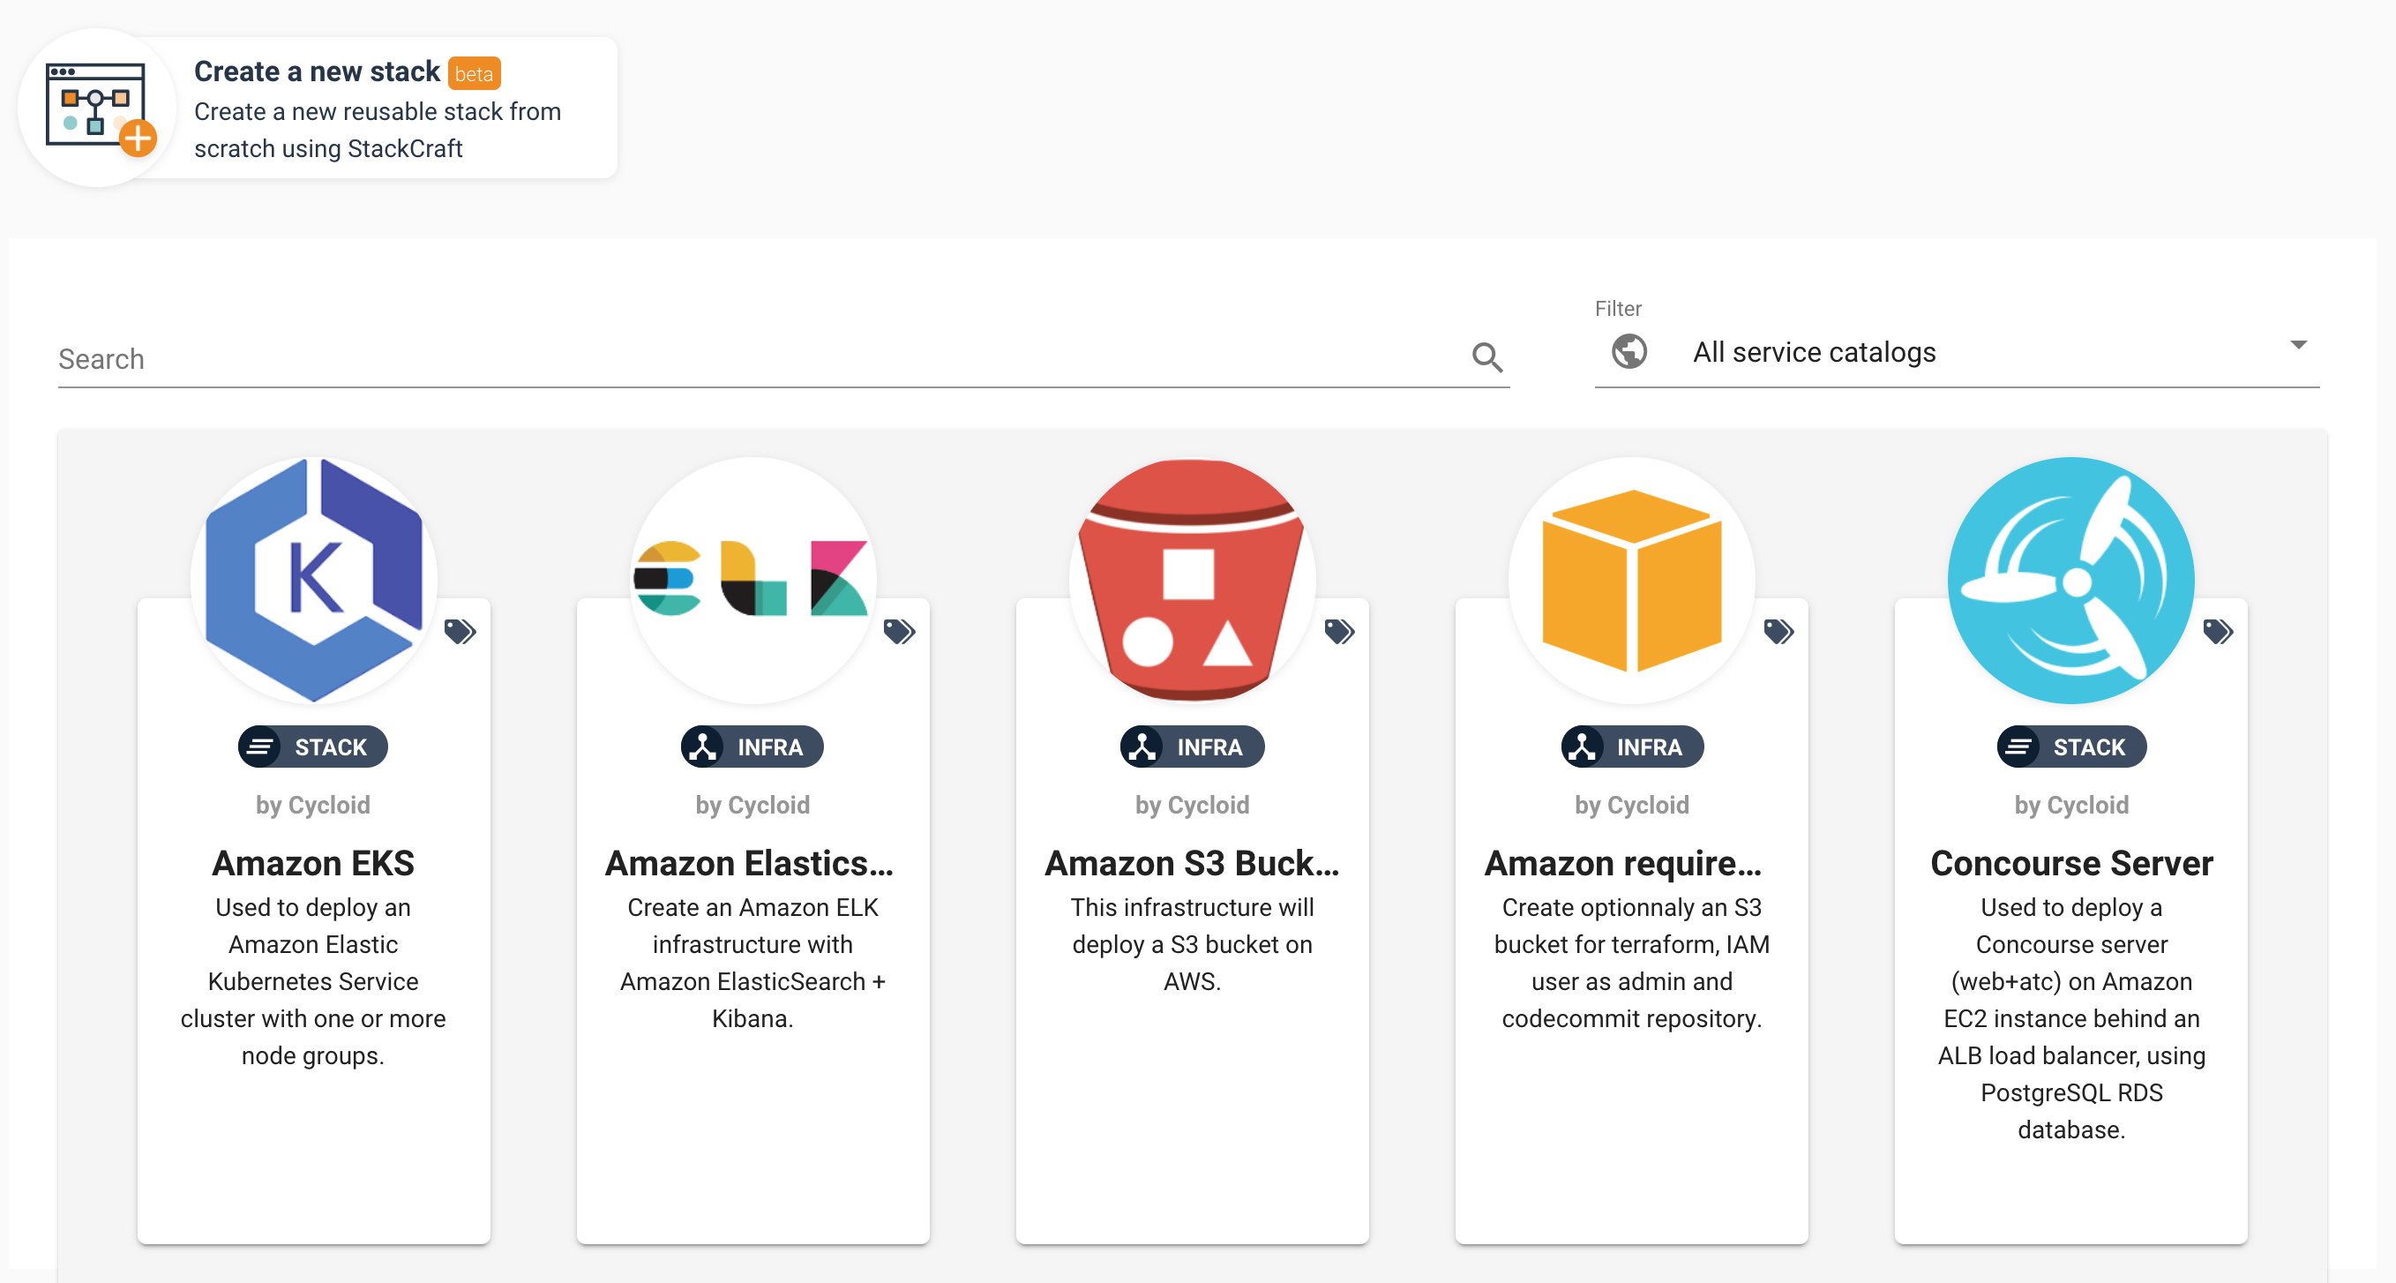This screenshot has height=1283, width=2396.
Task: Select the Amazon EKS Kubernetes logo
Action: [313, 580]
